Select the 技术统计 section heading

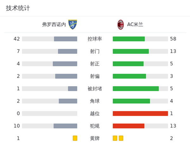(18, 8)
